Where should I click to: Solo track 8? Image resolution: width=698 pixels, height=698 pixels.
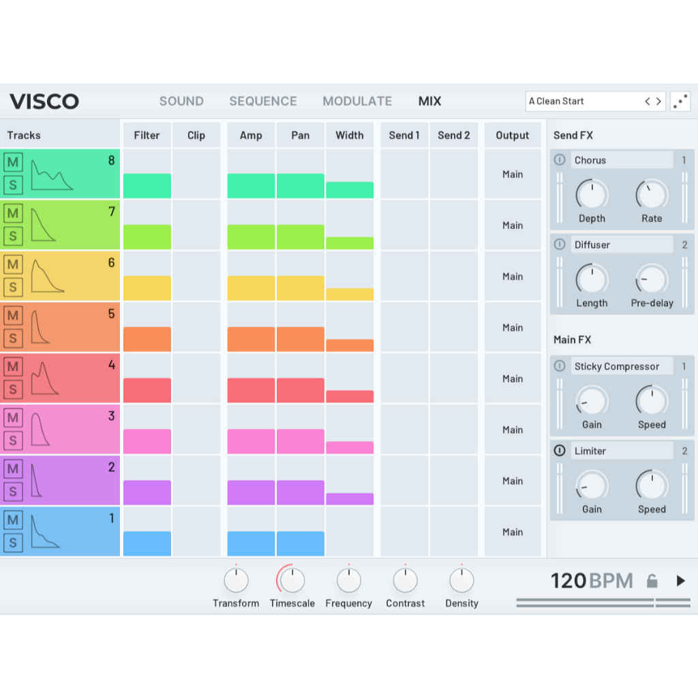coord(13,185)
